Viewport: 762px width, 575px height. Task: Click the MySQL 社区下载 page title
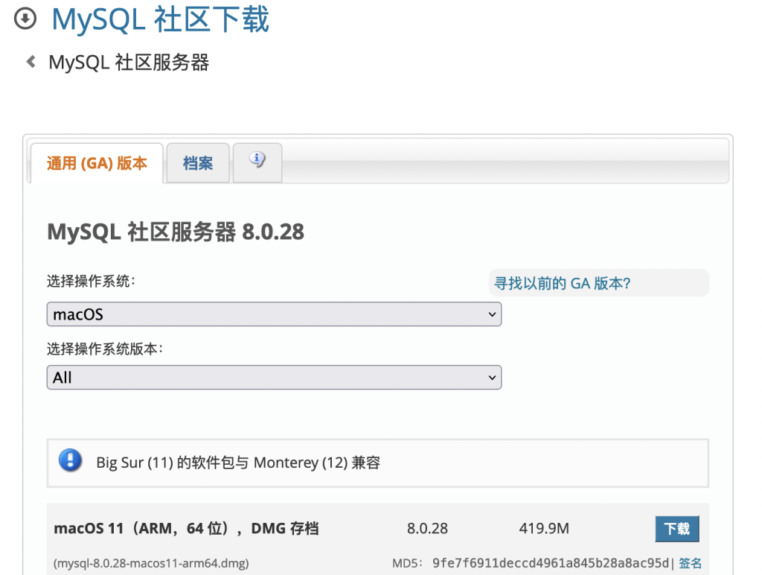click(x=161, y=19)
